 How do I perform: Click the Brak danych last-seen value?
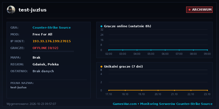click(43, 71)
